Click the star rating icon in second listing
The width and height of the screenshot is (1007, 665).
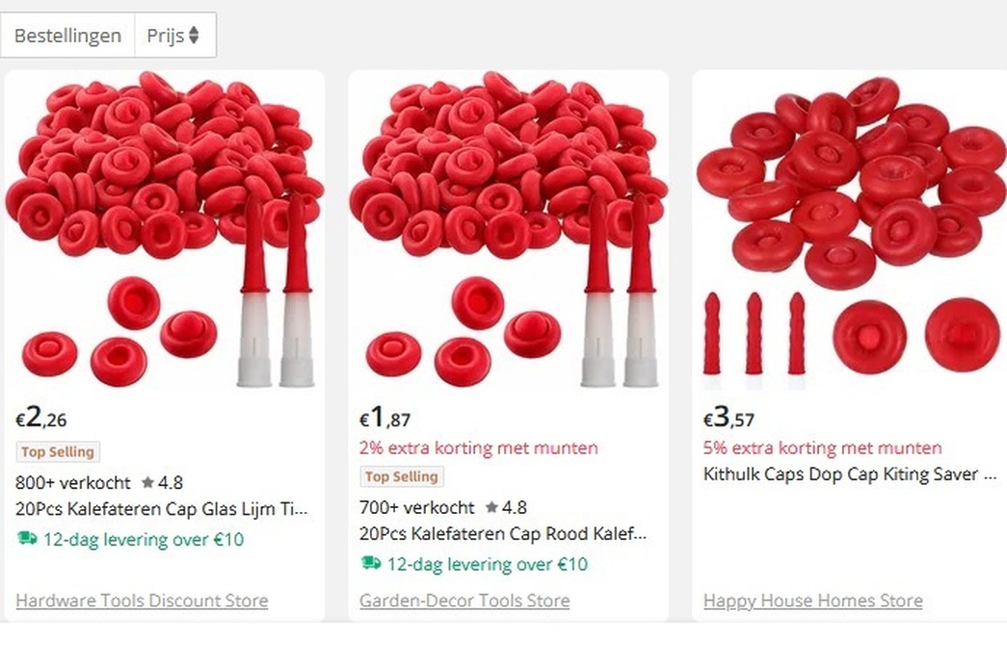[492, 506]
